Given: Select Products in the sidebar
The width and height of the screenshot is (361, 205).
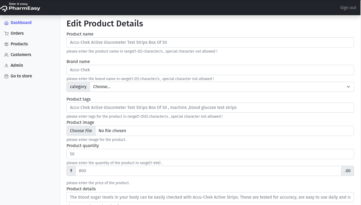Looking at the screenshot, I should (19, 44).
